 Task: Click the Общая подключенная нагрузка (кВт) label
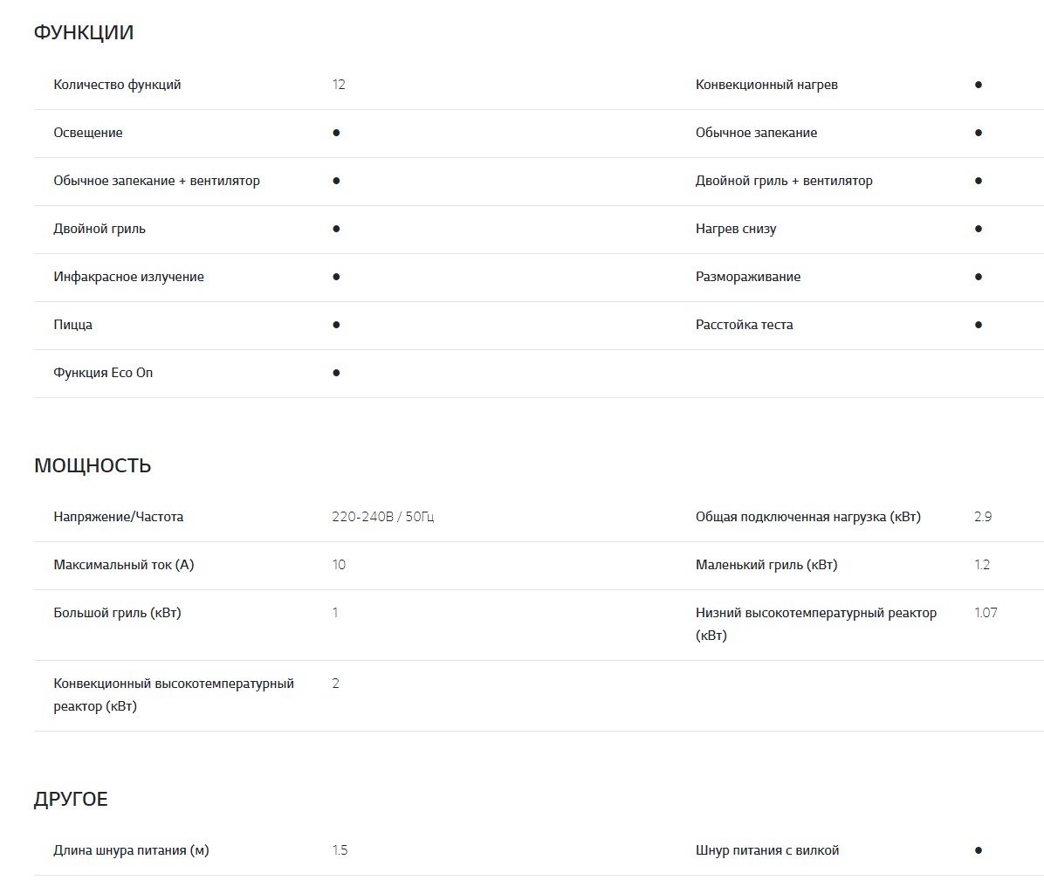click(x=807, y=517)
